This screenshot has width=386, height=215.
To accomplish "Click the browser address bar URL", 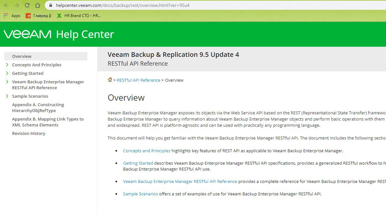I will click(123, 5).
